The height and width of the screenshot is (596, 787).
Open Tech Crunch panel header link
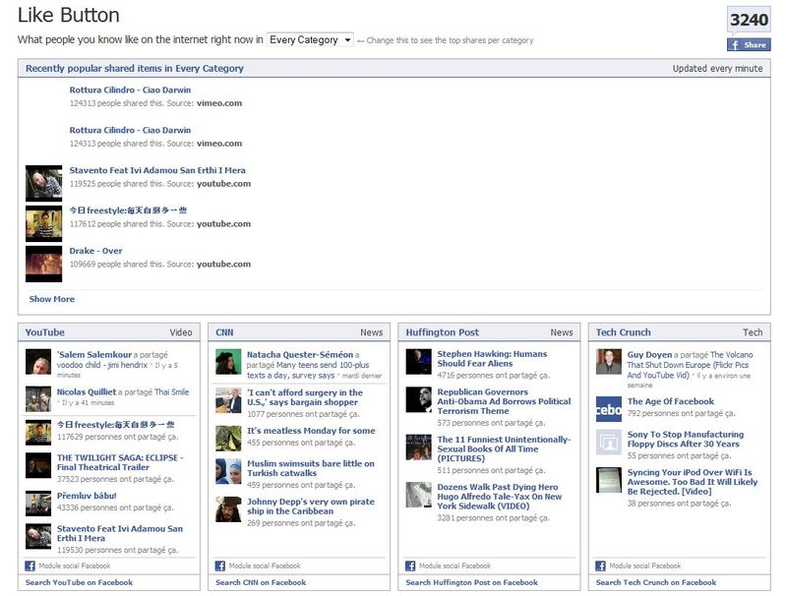[x=623, y=332]
